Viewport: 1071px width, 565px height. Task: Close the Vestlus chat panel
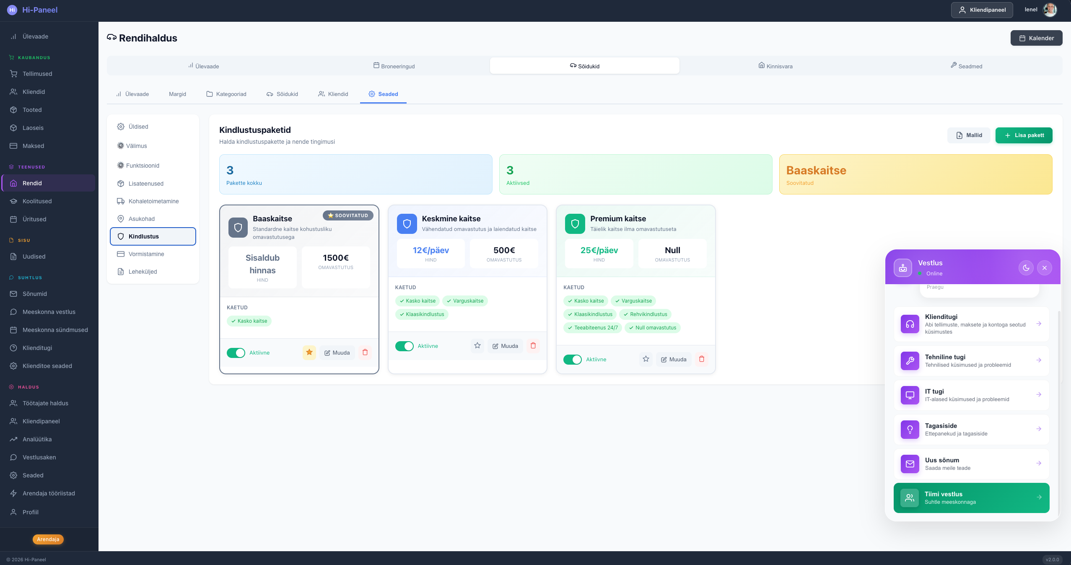pos(1044,268)
